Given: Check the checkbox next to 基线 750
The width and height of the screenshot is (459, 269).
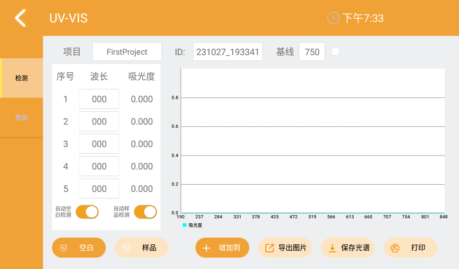Looking at the screenshot, I should [x=335, y=51].
